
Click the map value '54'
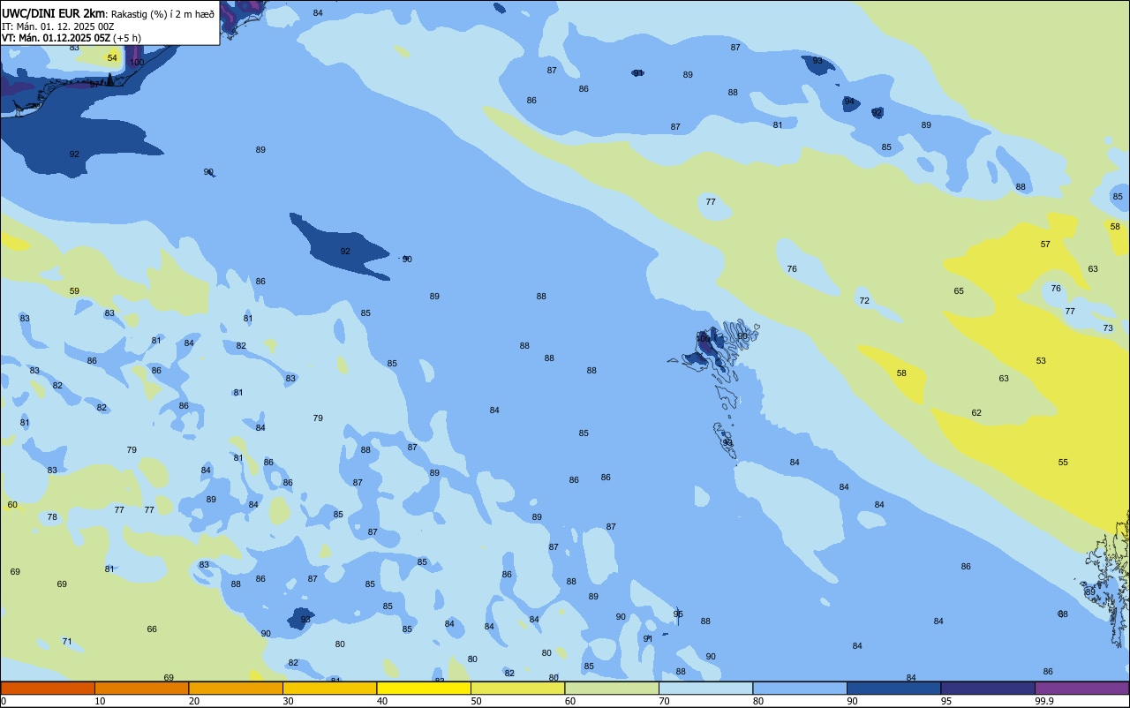point(112,58)
